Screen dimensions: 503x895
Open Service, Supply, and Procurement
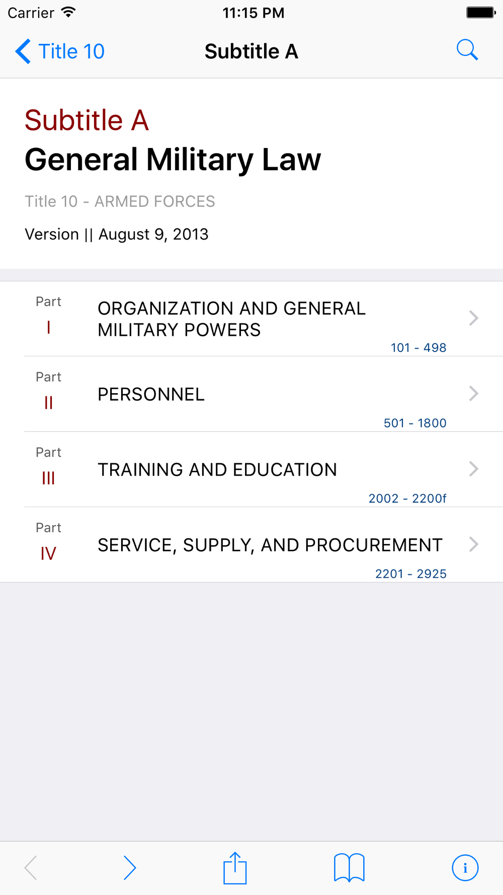pos(270,545)
